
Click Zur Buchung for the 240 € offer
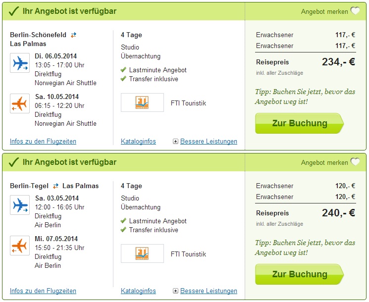pyautogui.click(x=299, y=274)
